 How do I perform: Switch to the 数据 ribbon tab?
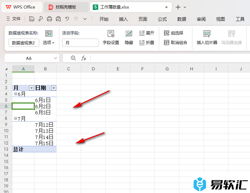181,19
